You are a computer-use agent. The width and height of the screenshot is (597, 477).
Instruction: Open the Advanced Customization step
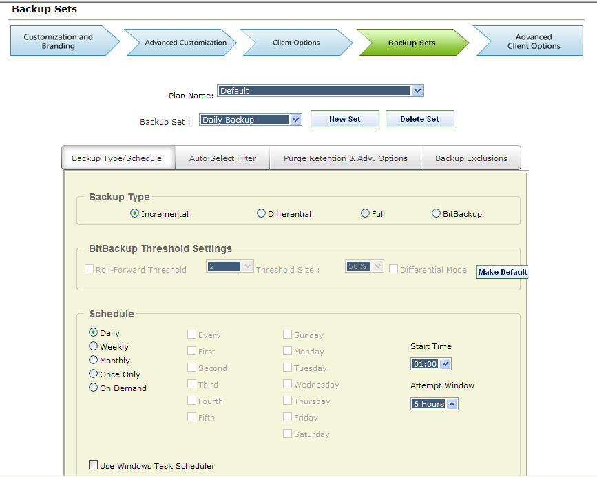click(x=185, y=43)
